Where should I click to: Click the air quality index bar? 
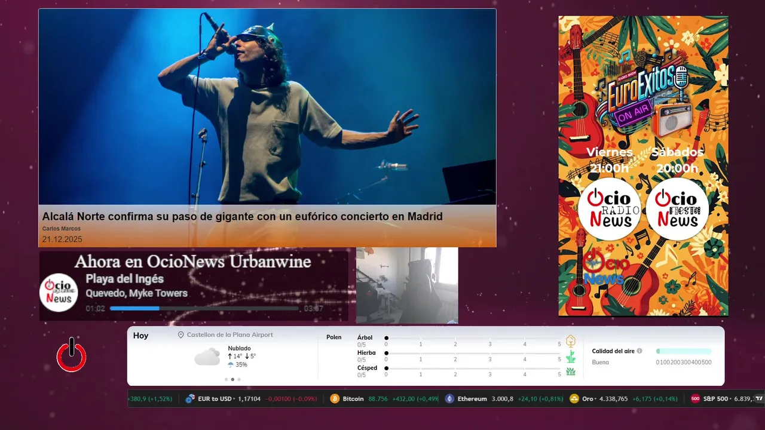tap(684, 351)
